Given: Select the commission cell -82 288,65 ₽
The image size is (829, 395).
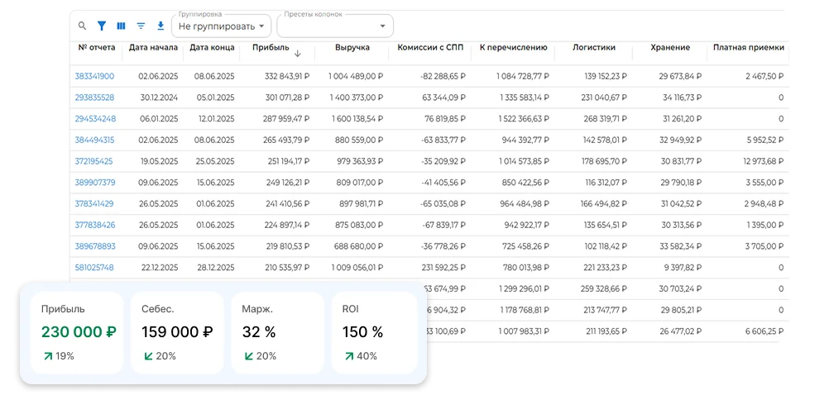Looking at the screenshot, I should point(443,76).
